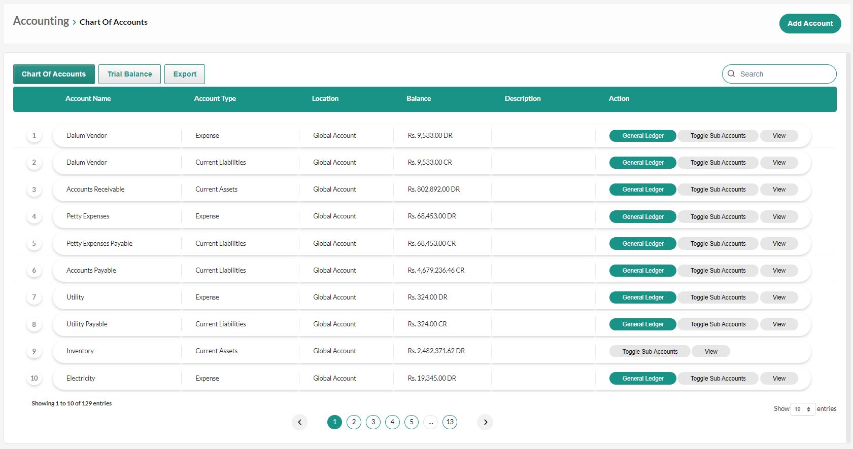
Task: Go to page 13
Action: (x=450, y=422)
